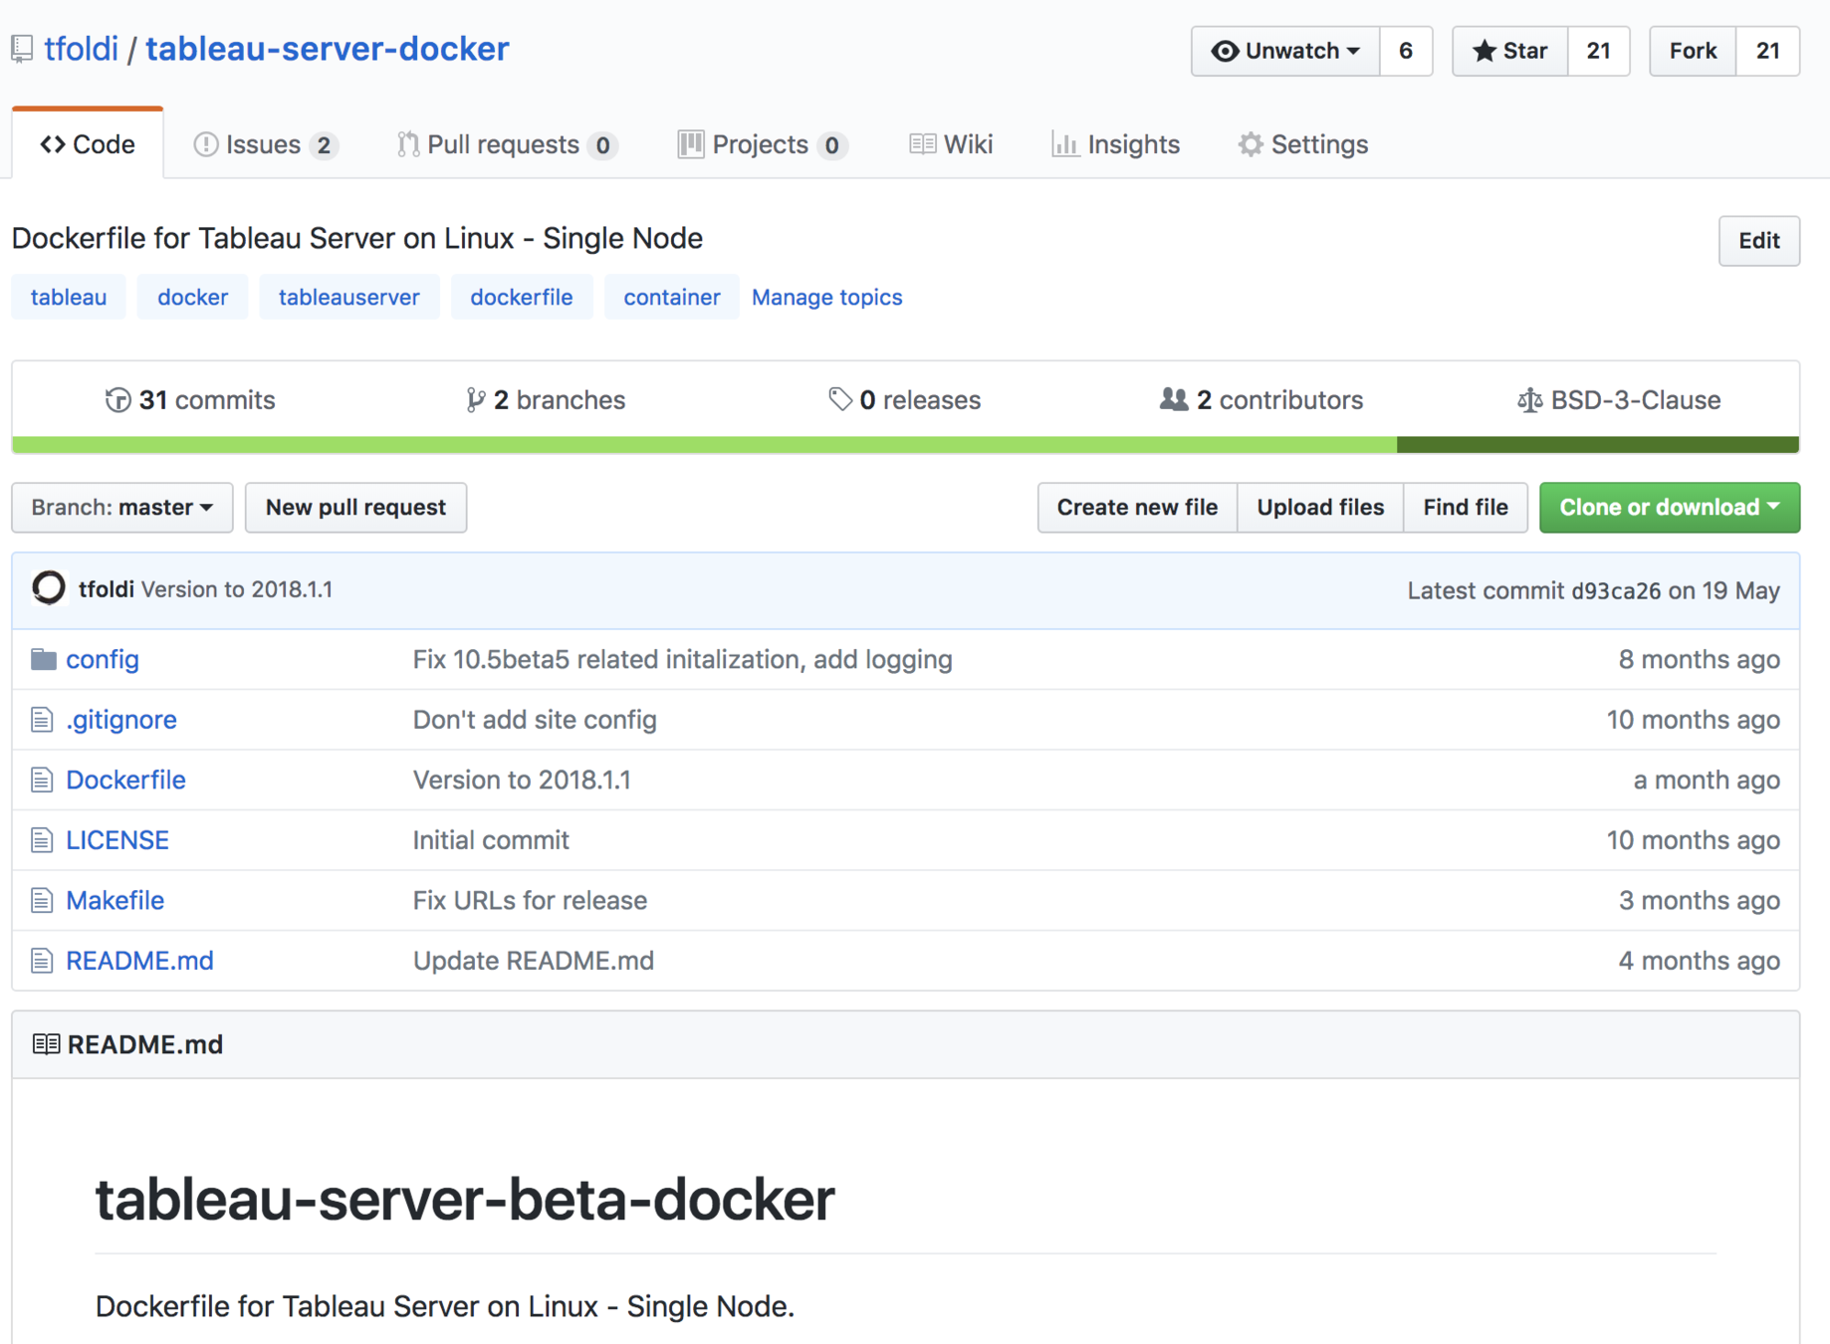Click the Wiki book icon

pos(922,144)
